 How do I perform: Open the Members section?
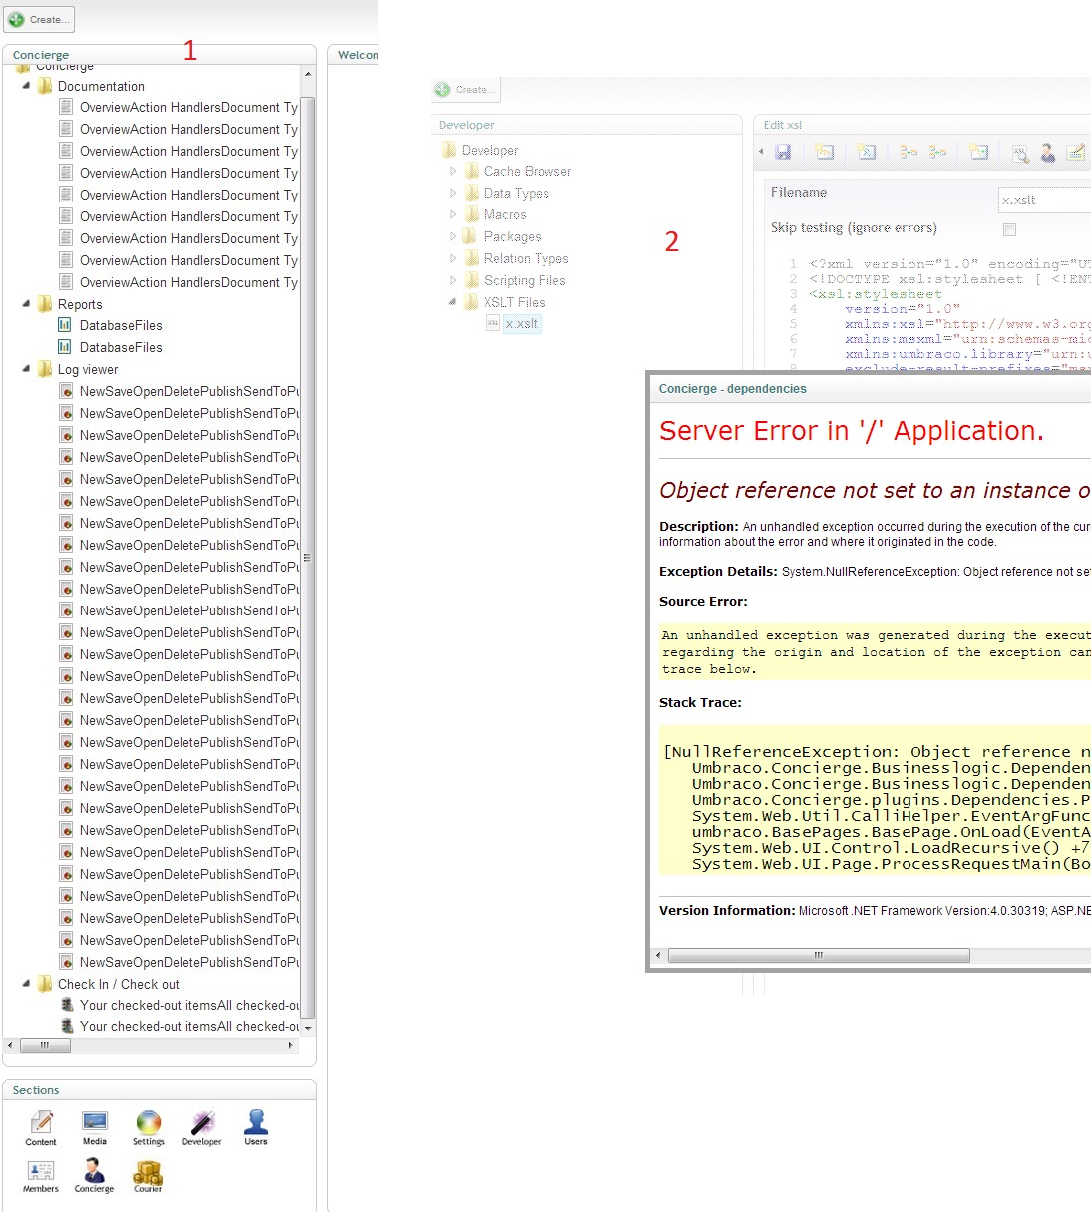tap(41, 1175)
